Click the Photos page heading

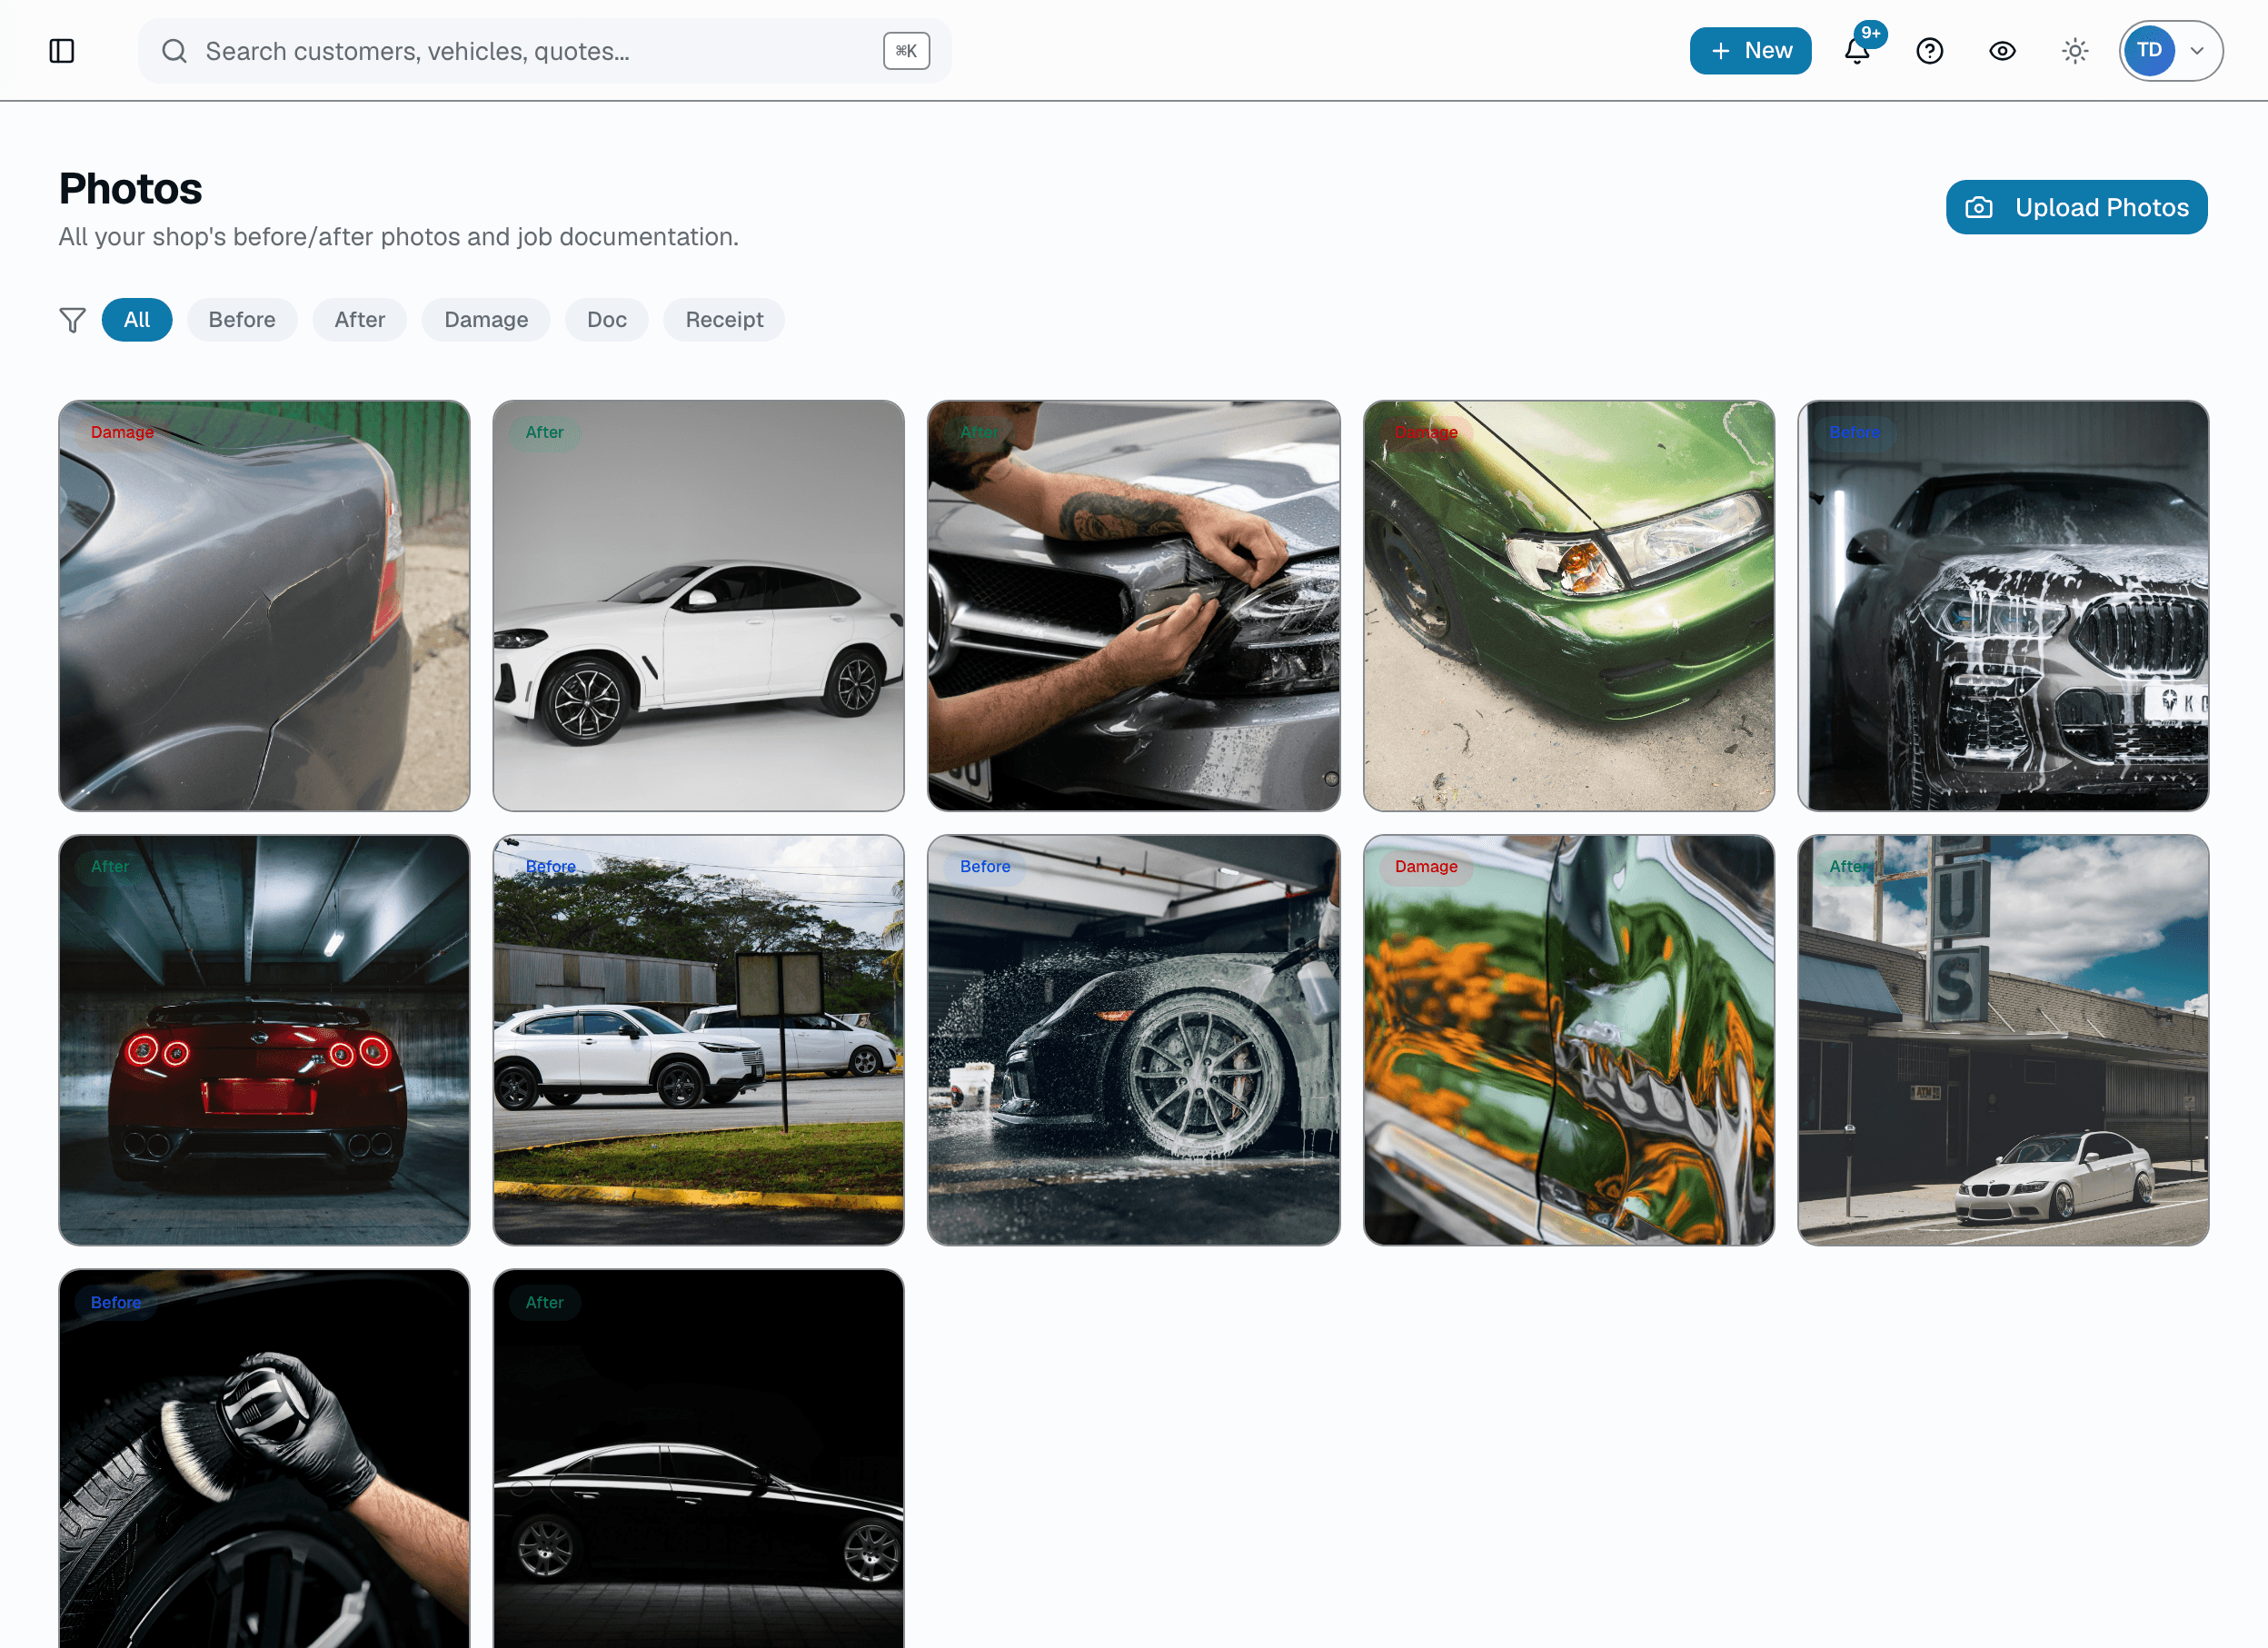(x=130, y=189)
